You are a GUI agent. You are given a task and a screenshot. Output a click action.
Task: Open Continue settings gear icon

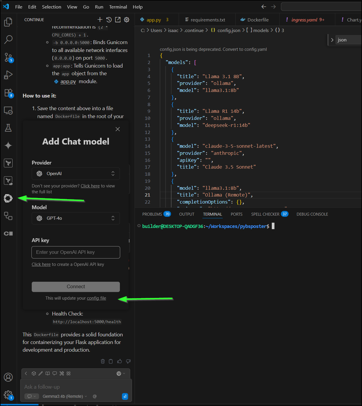pos(127,20)
